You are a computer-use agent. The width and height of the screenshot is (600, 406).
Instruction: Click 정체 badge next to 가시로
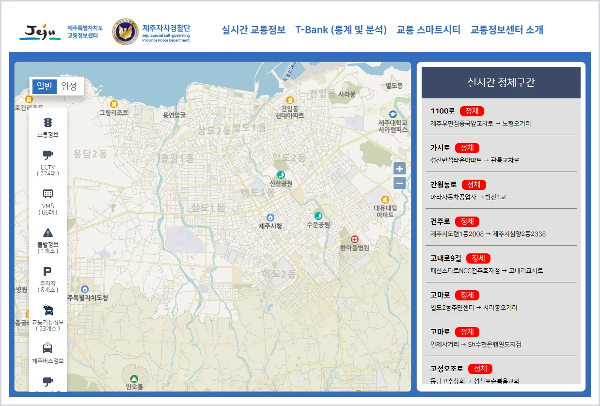click(x=467, y=148)
